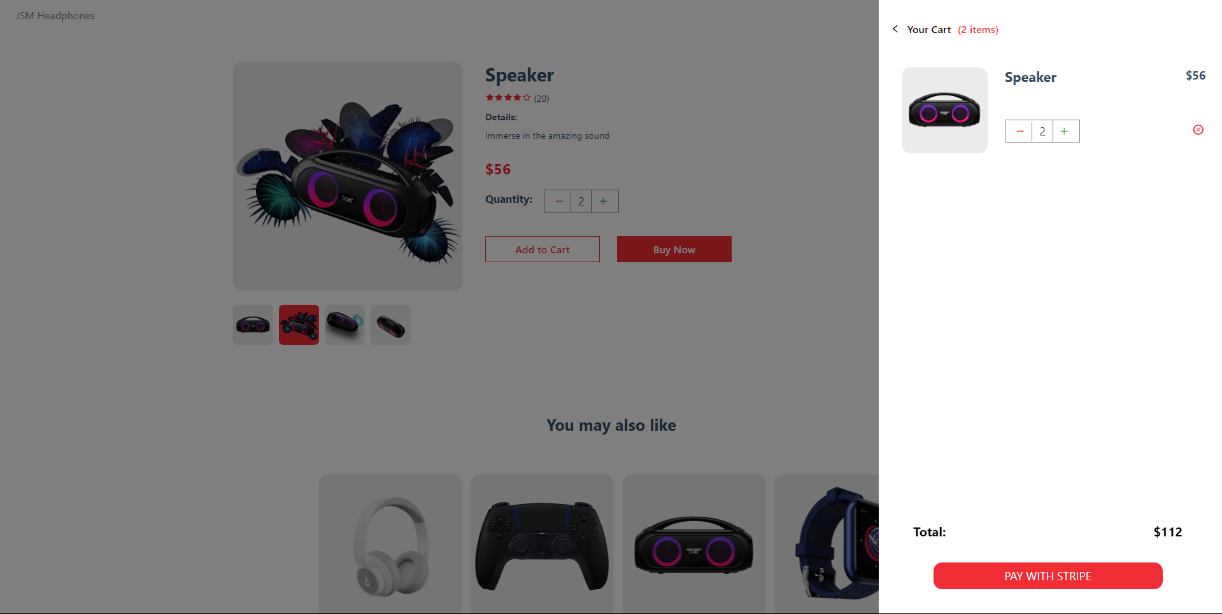Select first speaker front-view thumbnail
The image size is (1222, 614).
click(x=253, y=325)
